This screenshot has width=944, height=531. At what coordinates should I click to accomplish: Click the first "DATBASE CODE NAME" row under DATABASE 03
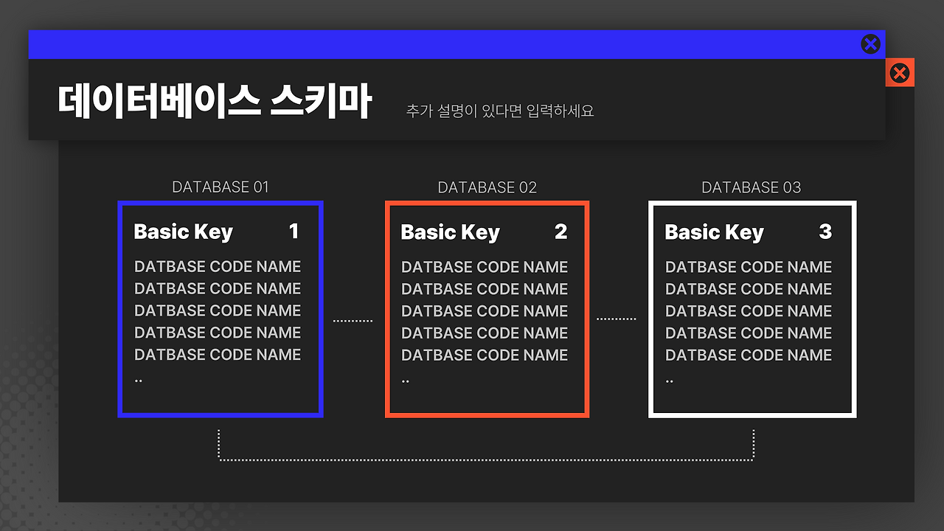(749, 267)
